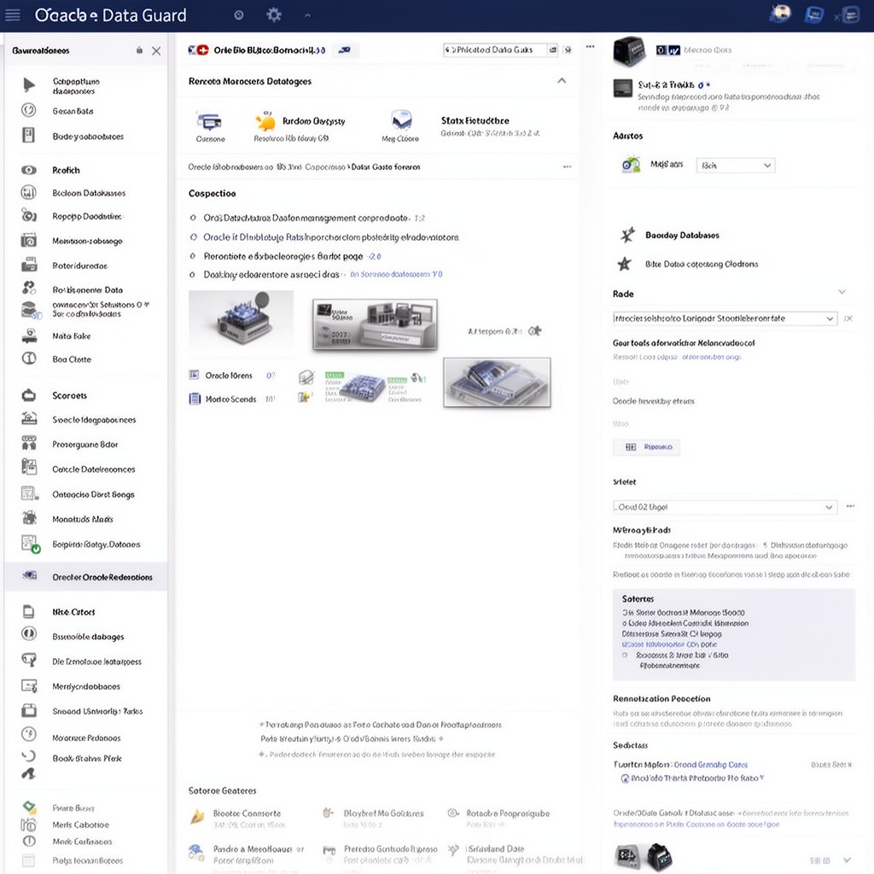Follow the 'Dn Sornneo doatoosers' link
Viewport: 874px width, 874px height.
tap(396, 274)
